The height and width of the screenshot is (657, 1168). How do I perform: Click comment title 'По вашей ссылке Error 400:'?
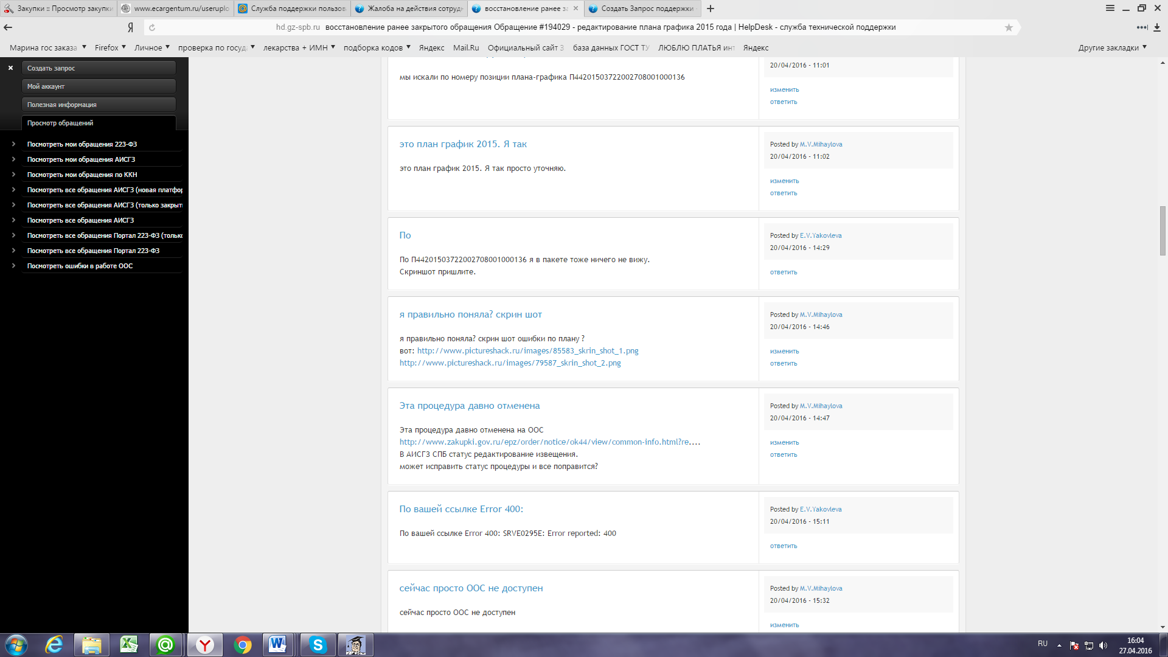pos(461,509)
